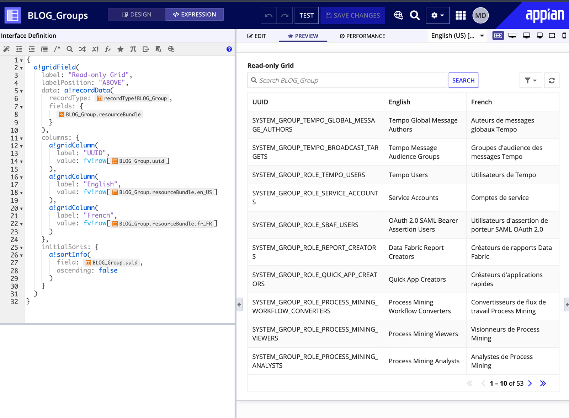Screen dimensions: 569x418
Task: Switch the preview to phone view
Action: coord(564,36)
